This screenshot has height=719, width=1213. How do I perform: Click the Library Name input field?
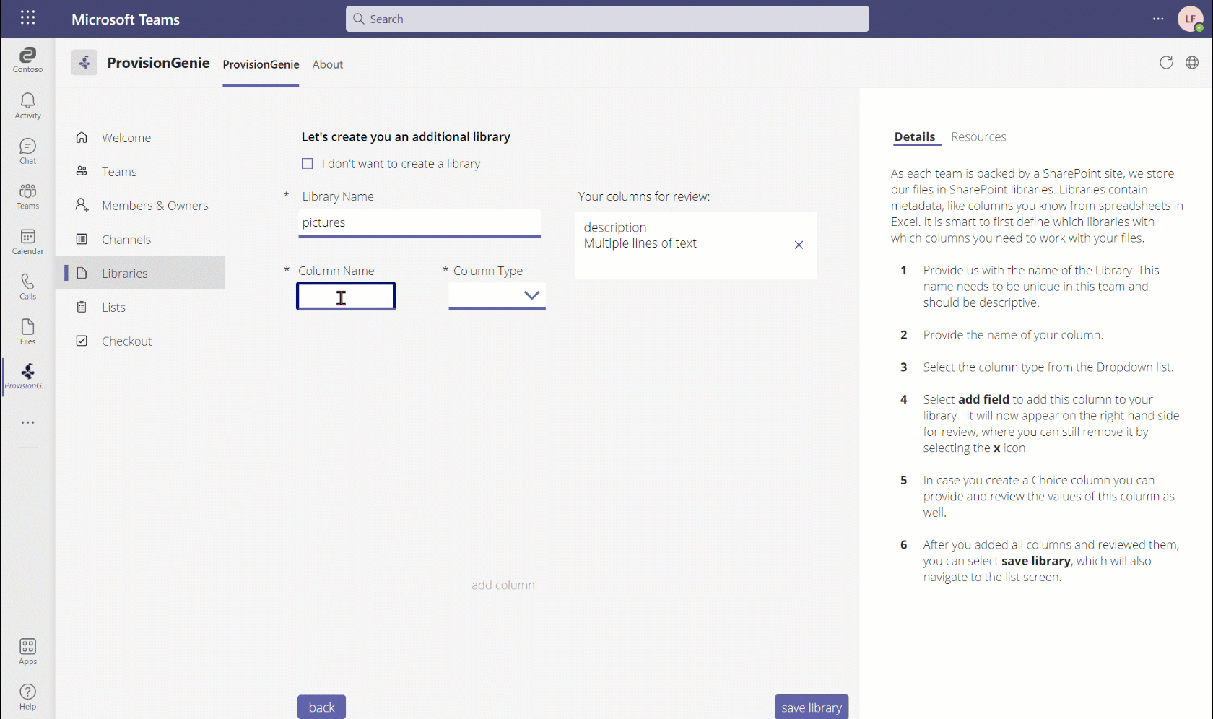(x=419, y=222)
